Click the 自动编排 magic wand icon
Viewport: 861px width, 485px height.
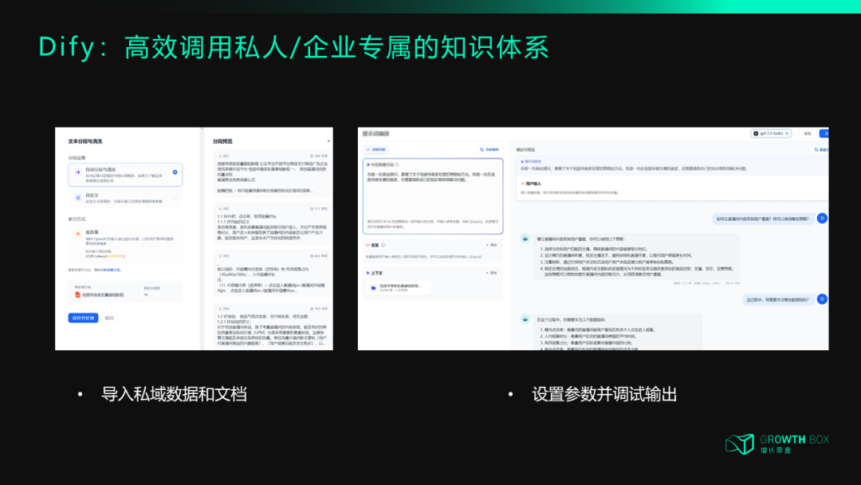482,148
